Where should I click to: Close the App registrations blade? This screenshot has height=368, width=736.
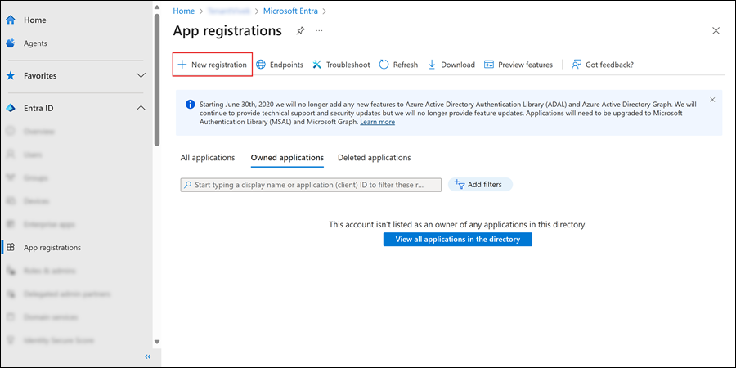pyautogui.click(x=716, y=31)
